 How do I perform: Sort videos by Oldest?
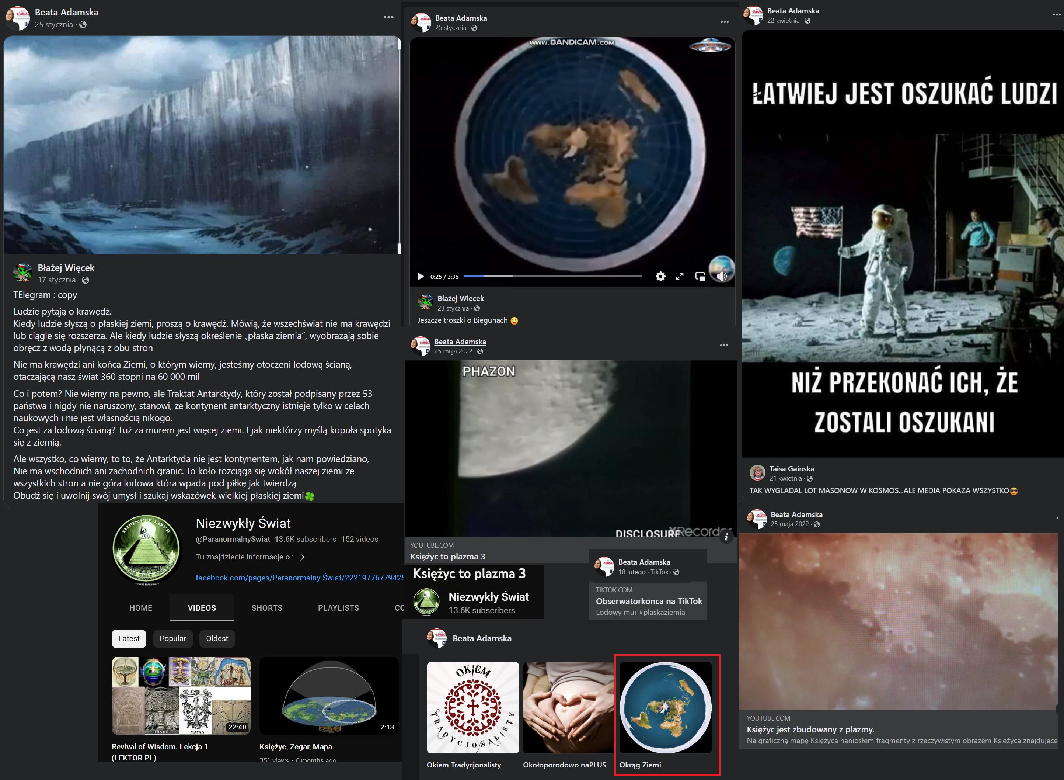click(217, 638)
